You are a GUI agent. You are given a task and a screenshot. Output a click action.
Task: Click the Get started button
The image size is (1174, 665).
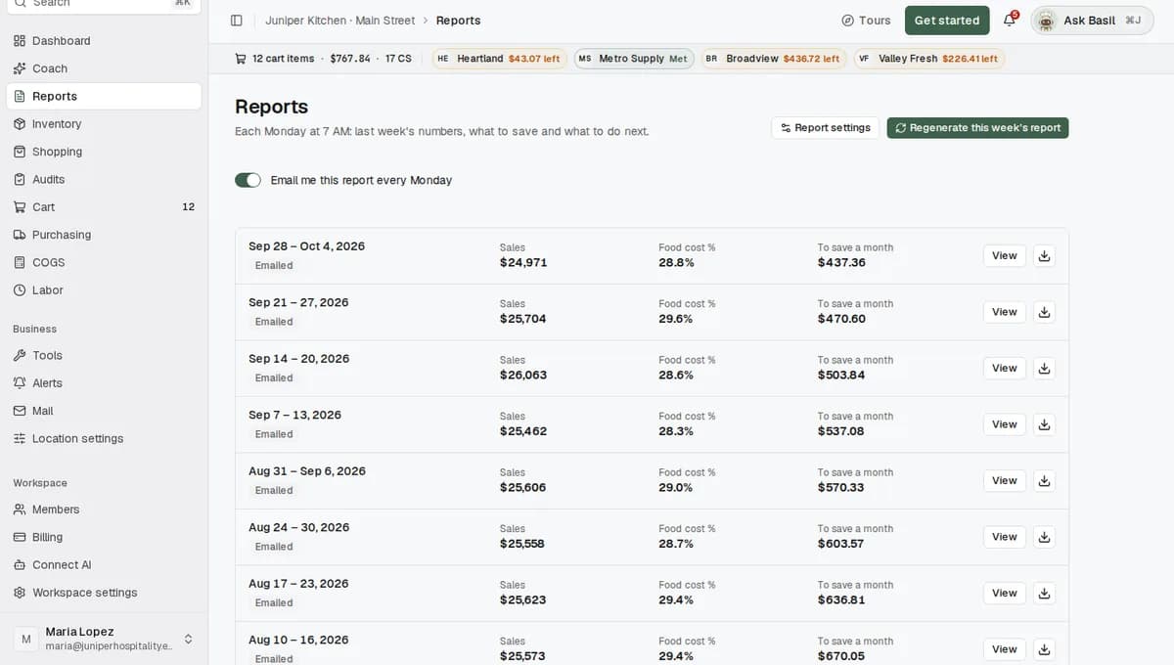coord(947,21)
